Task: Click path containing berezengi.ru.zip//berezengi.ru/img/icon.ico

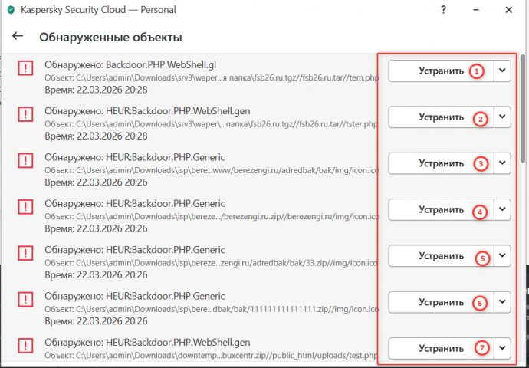Action: click(x=212, y=216)
